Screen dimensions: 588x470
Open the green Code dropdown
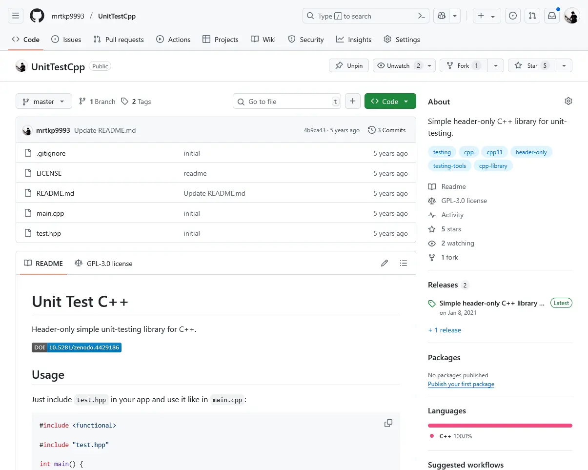pyautogui.click(x=390, y=102)
